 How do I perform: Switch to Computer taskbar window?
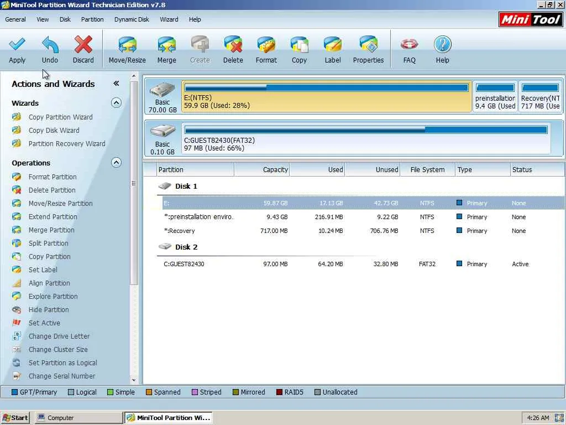pos(78,418)
